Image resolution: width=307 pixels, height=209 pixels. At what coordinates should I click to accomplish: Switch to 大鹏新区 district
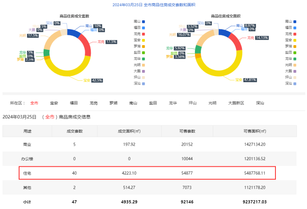[x=236, y=103]
